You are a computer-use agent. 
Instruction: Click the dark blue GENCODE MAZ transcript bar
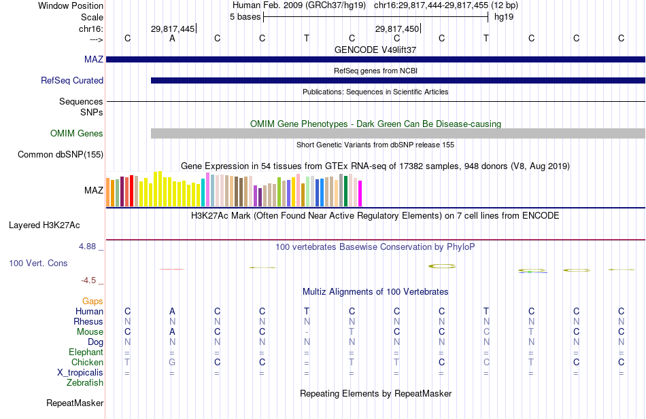tap(376, 59)
